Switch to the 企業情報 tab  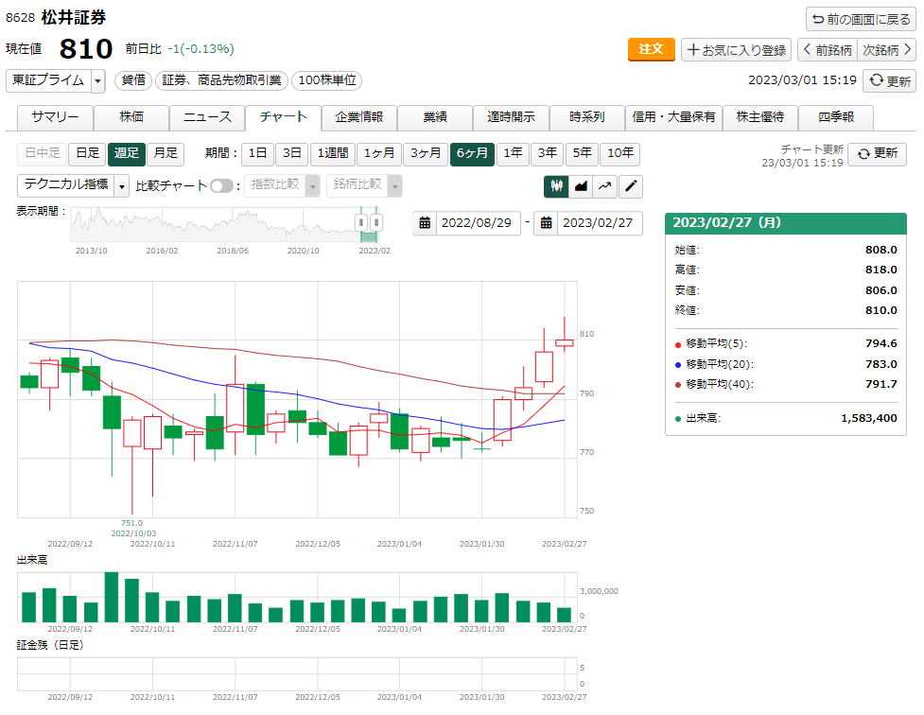click(x=358, y=117)
